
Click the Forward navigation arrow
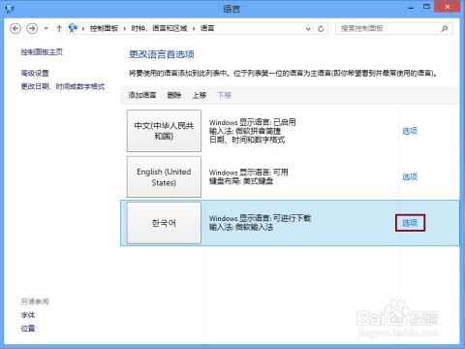pos(32,28)
